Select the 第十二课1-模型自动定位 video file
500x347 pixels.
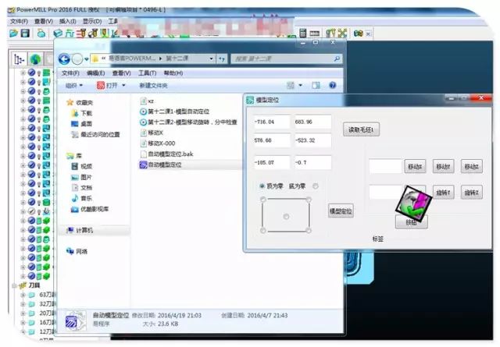pos(175,112)
